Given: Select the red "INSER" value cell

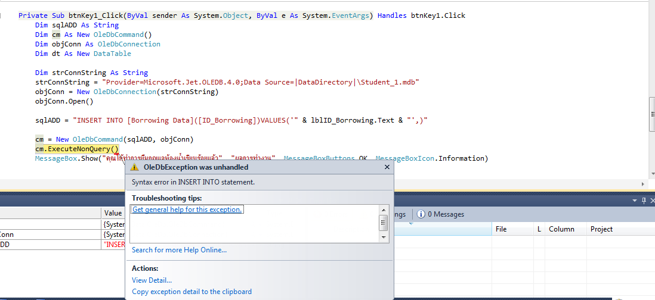Looking at the screenshot, I should 113,245.
